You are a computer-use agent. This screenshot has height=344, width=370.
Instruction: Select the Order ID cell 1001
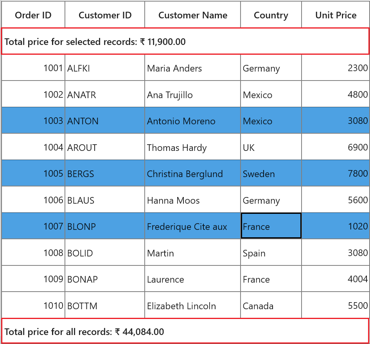click(x=33, y=68)
